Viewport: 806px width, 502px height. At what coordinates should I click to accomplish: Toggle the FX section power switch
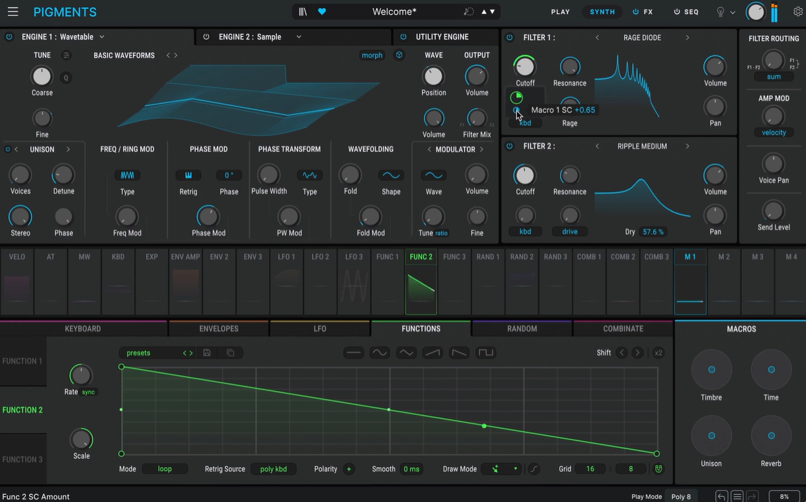pos(635,12)
